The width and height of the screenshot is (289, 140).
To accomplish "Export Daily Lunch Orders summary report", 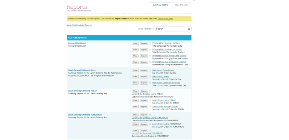I will (x=144, y=77).
